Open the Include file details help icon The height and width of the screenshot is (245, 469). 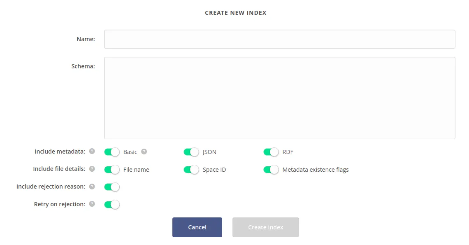click(x=92, y=169)
